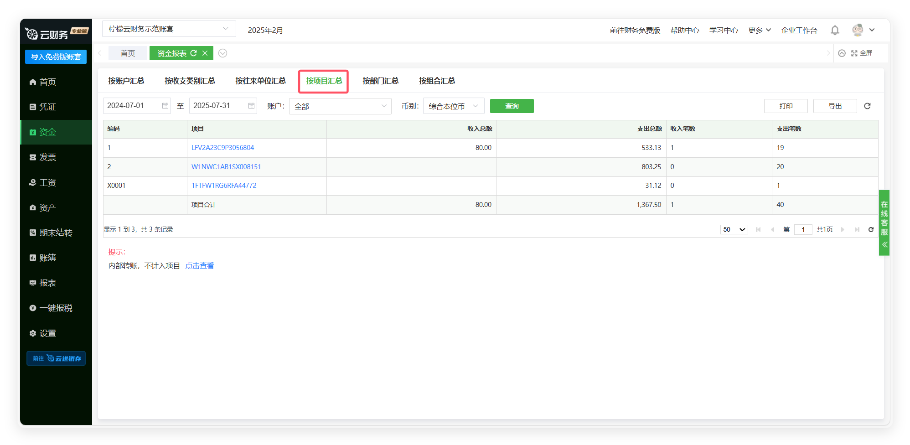This screenshot has width=910, height=445.
Task: Open the end date calendar picker icon
Action: click(x=251, y=106)
